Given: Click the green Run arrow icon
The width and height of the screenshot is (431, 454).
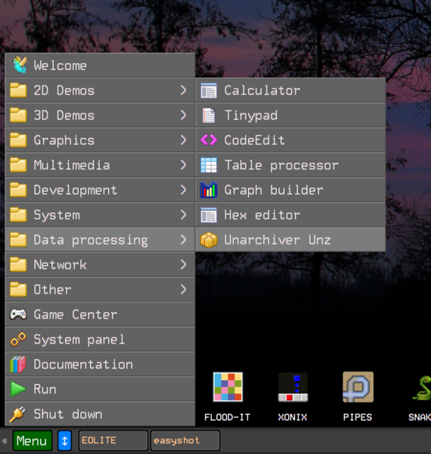Looking at the screenshot, I should tap(18, 389).
